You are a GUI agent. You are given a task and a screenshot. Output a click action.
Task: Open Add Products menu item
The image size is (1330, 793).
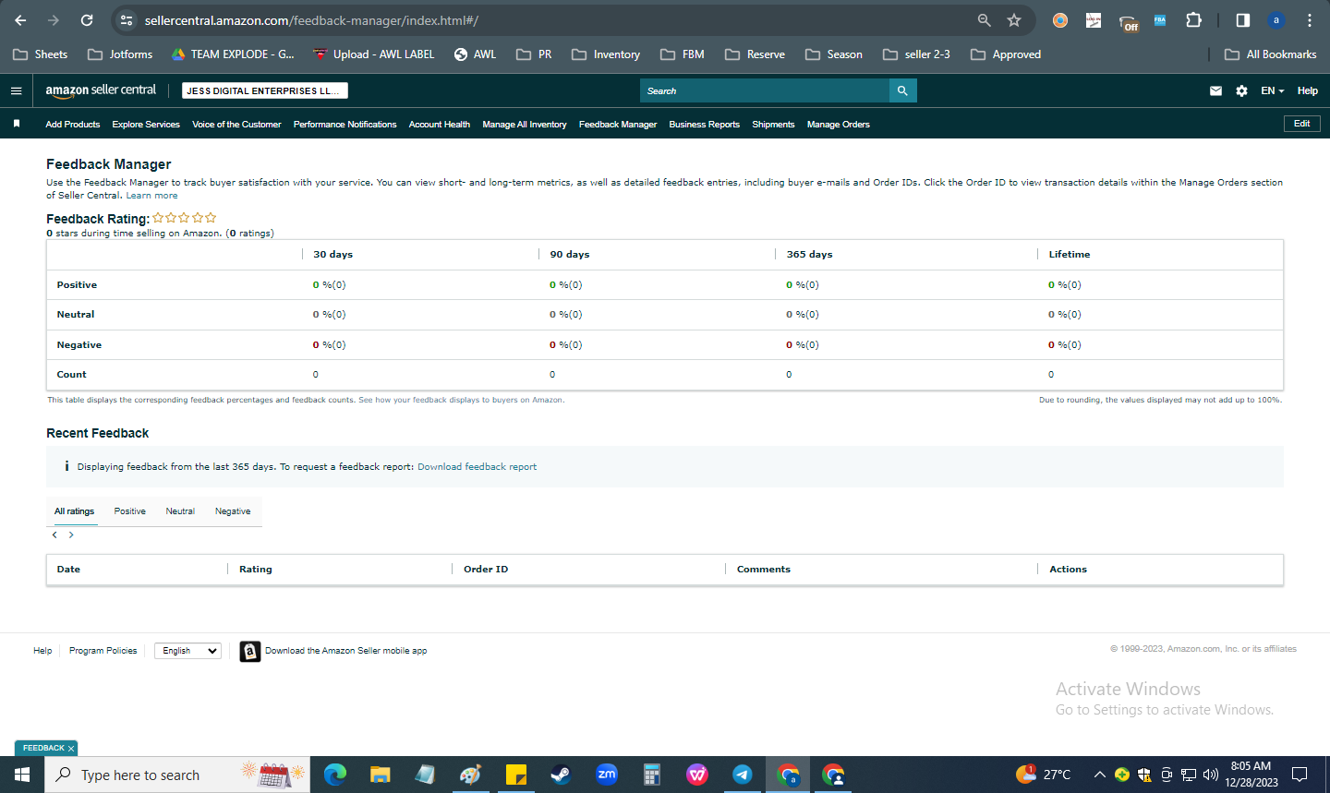[x=73, y=124]
